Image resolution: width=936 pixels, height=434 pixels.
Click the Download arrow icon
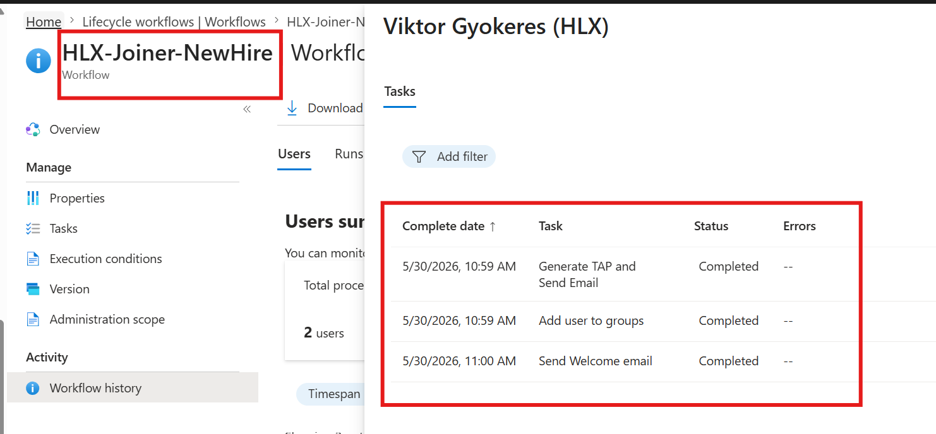pyautogui.click(x=292, y=108)
